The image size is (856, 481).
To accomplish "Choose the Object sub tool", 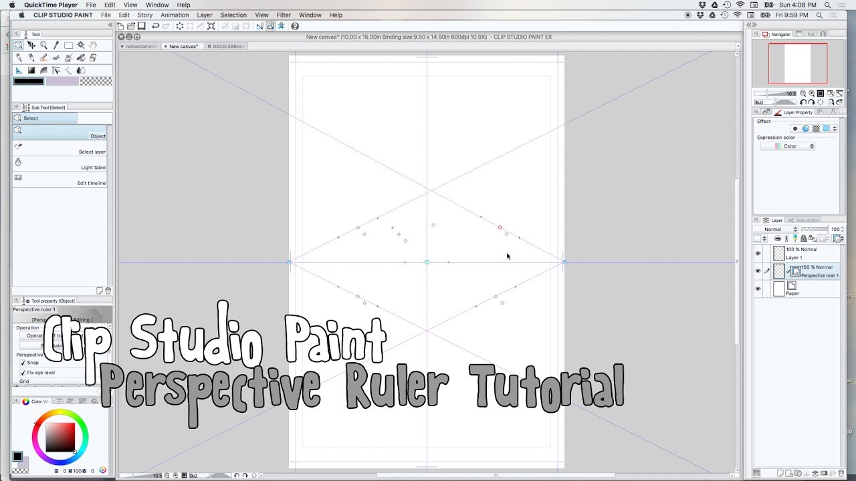I will click(60, 132).
